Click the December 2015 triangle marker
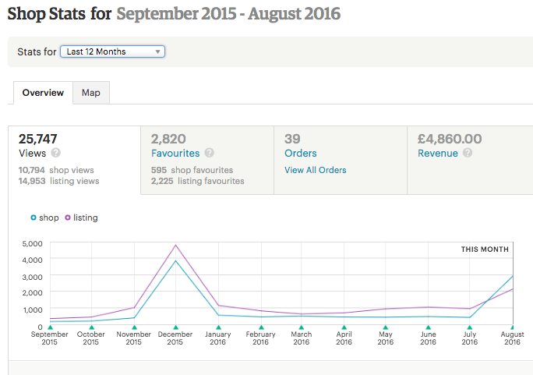The width and height of the screenshot is (533, 375). 176,327
